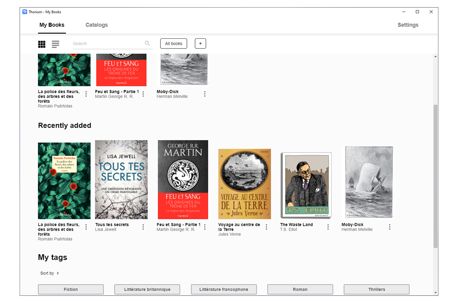
Task: Open Tous tes secrets book cover
Action: tap(121, 179)
